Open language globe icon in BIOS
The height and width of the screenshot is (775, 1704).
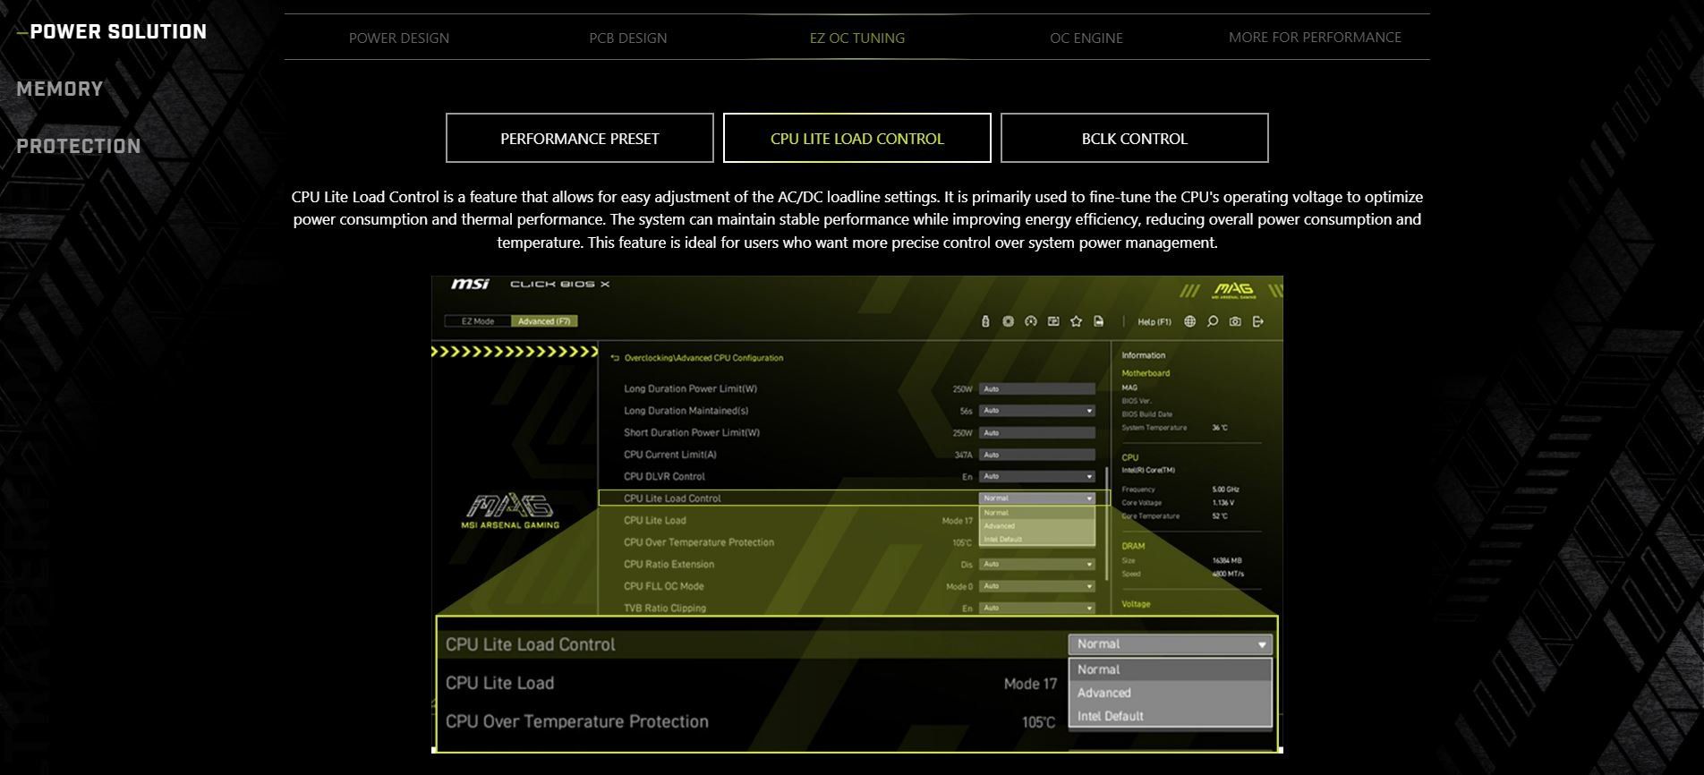[x=1189, y=321]
